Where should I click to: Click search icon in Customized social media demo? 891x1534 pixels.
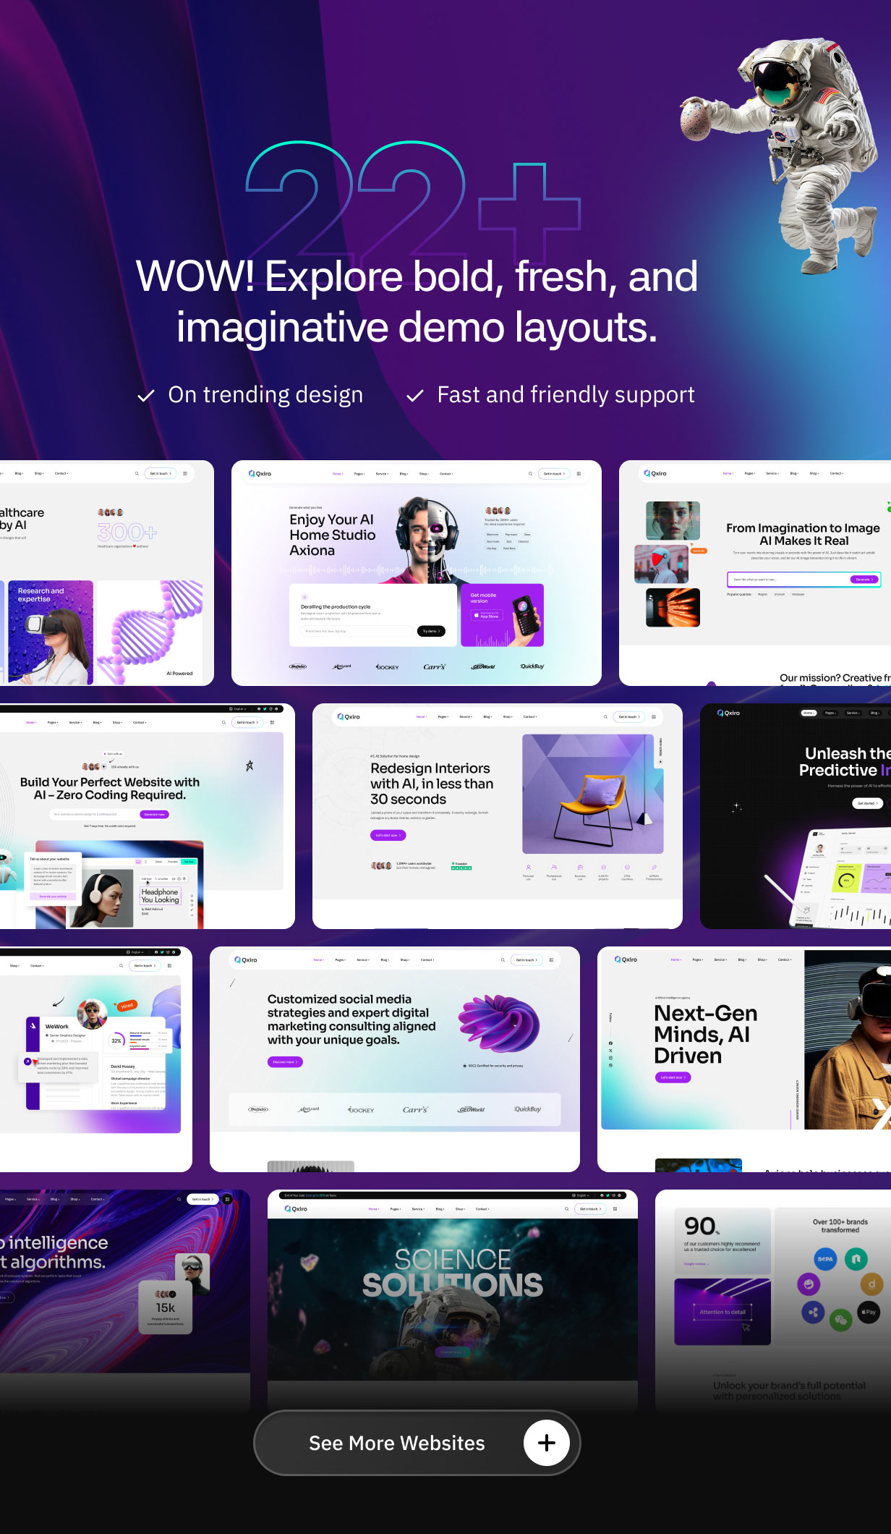[503, 960]
